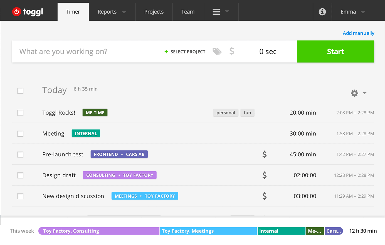Expand the arrow beside the gear icon
This screenshot has height=245, width=385.
[364, 93]
